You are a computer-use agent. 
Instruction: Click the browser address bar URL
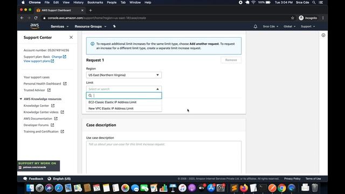97,18
